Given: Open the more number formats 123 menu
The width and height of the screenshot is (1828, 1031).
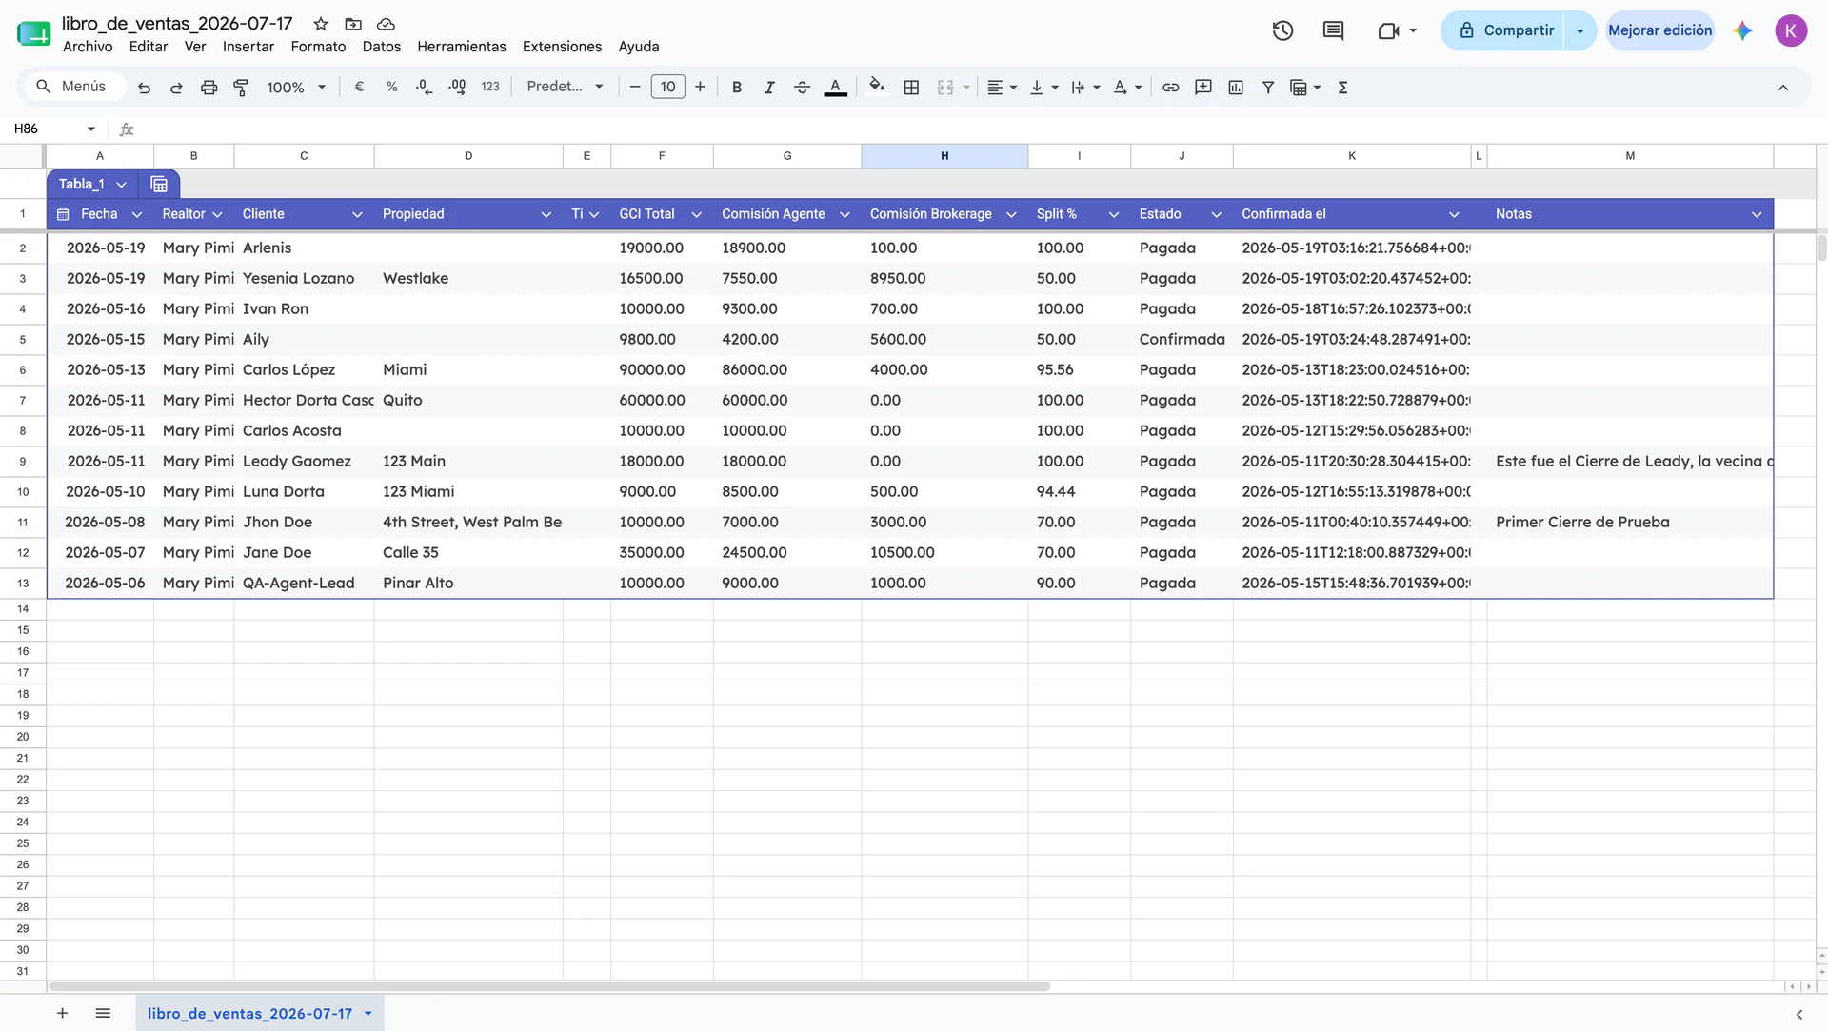Looking at the screenshot, I should click(x=490, y=87).
